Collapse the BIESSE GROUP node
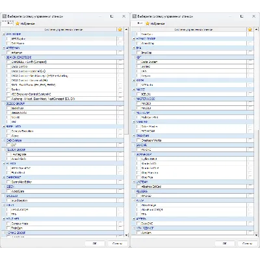The width and height of the screenshot is (260, 260). pos(4,103)
